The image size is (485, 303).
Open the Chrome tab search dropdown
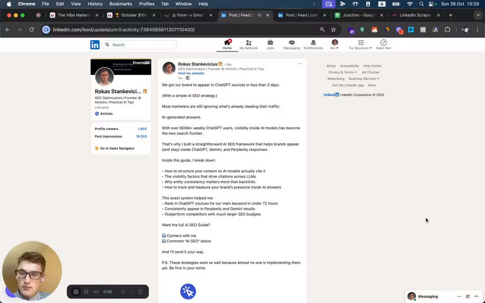tap(478, 15)
